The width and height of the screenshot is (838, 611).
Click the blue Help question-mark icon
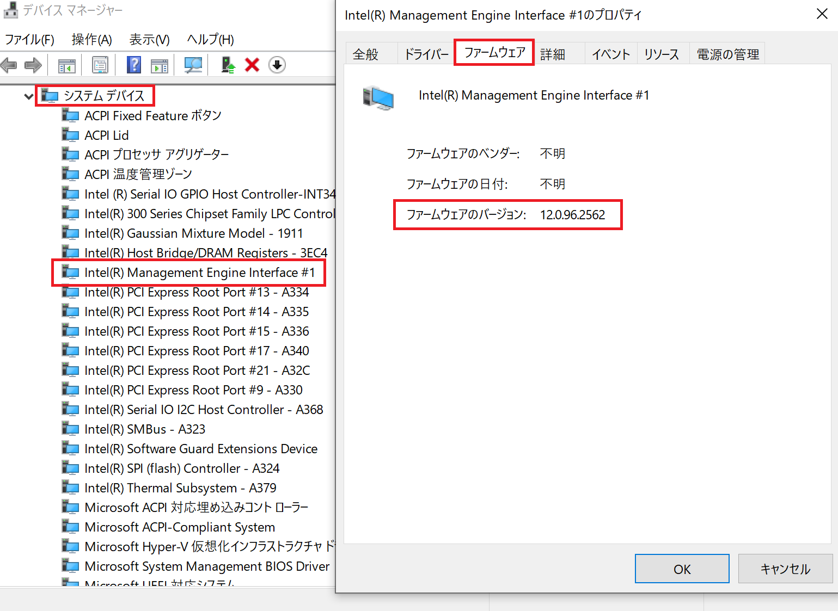[x=134, y=65]
